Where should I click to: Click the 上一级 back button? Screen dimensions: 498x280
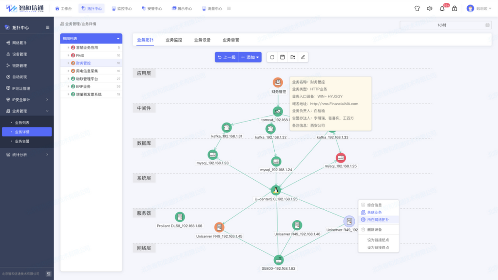click(227, 57)
